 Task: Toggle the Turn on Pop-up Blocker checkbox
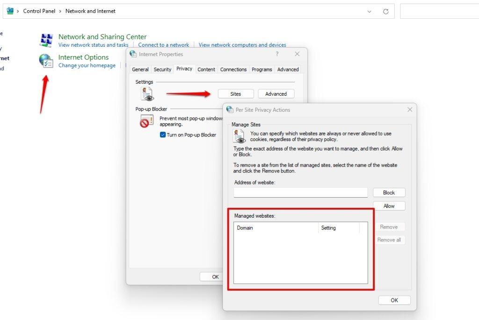(x=163, y=135)
